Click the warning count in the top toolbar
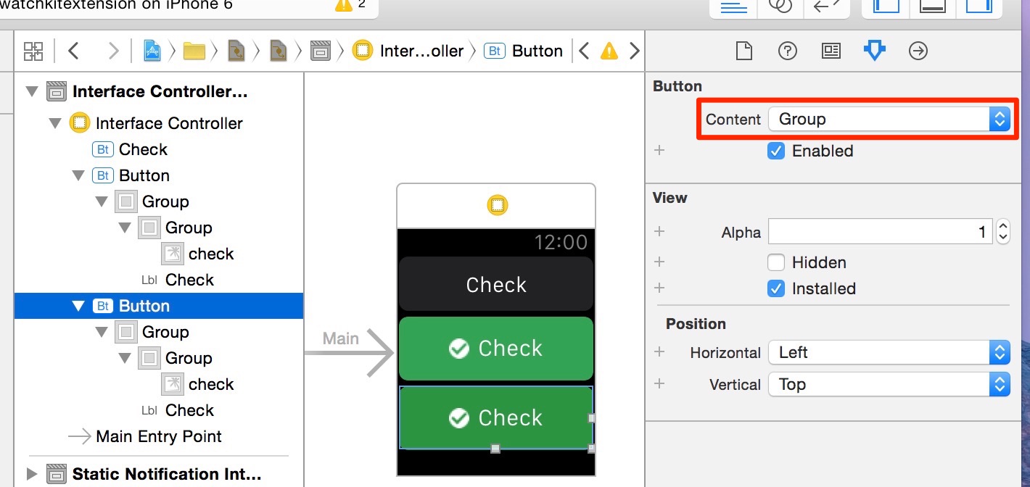This screenshot has height=487, width=1030. tap(351, 6)
